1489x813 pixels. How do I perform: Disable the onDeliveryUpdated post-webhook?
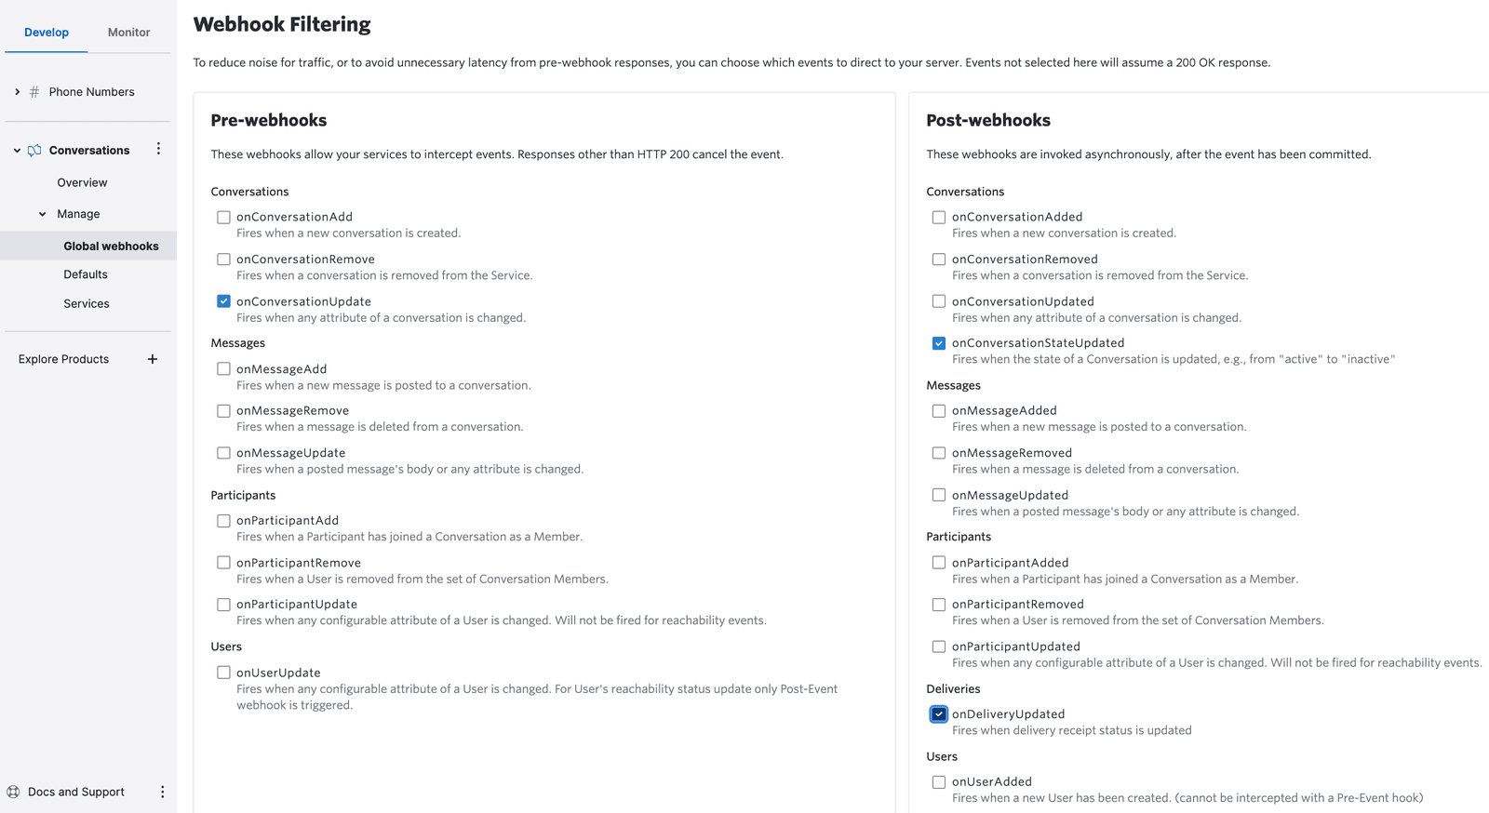[938, 713]
